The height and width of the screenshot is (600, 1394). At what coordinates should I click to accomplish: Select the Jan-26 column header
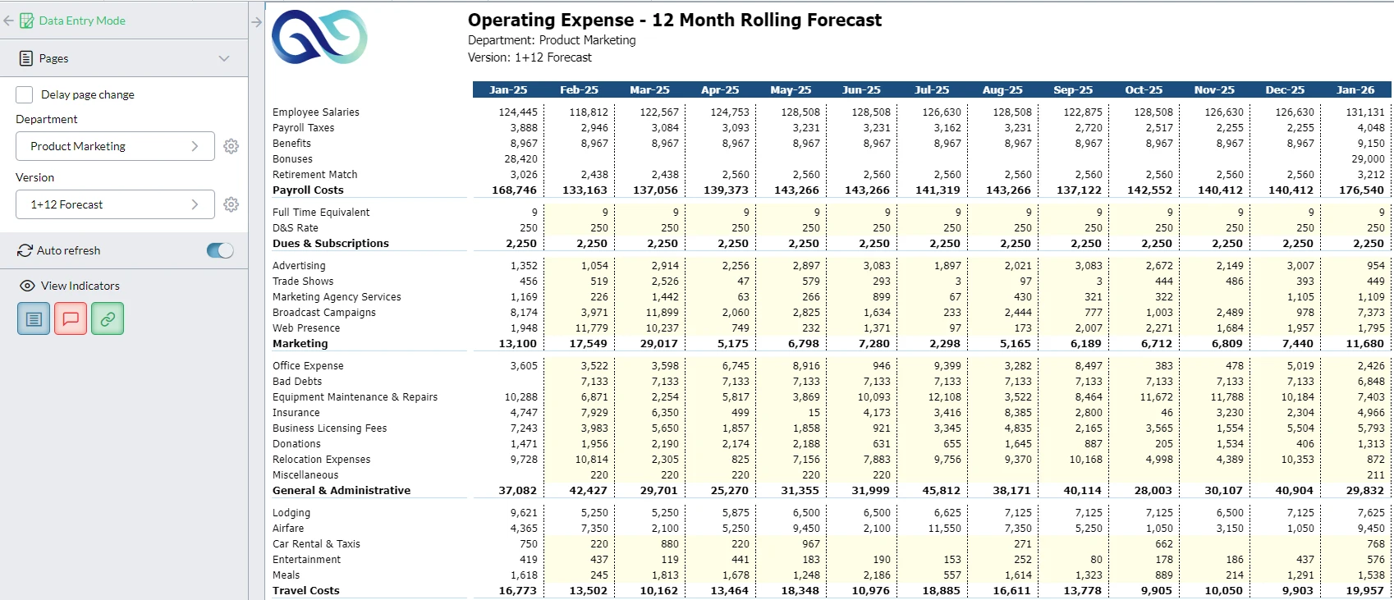[1355, 89]
